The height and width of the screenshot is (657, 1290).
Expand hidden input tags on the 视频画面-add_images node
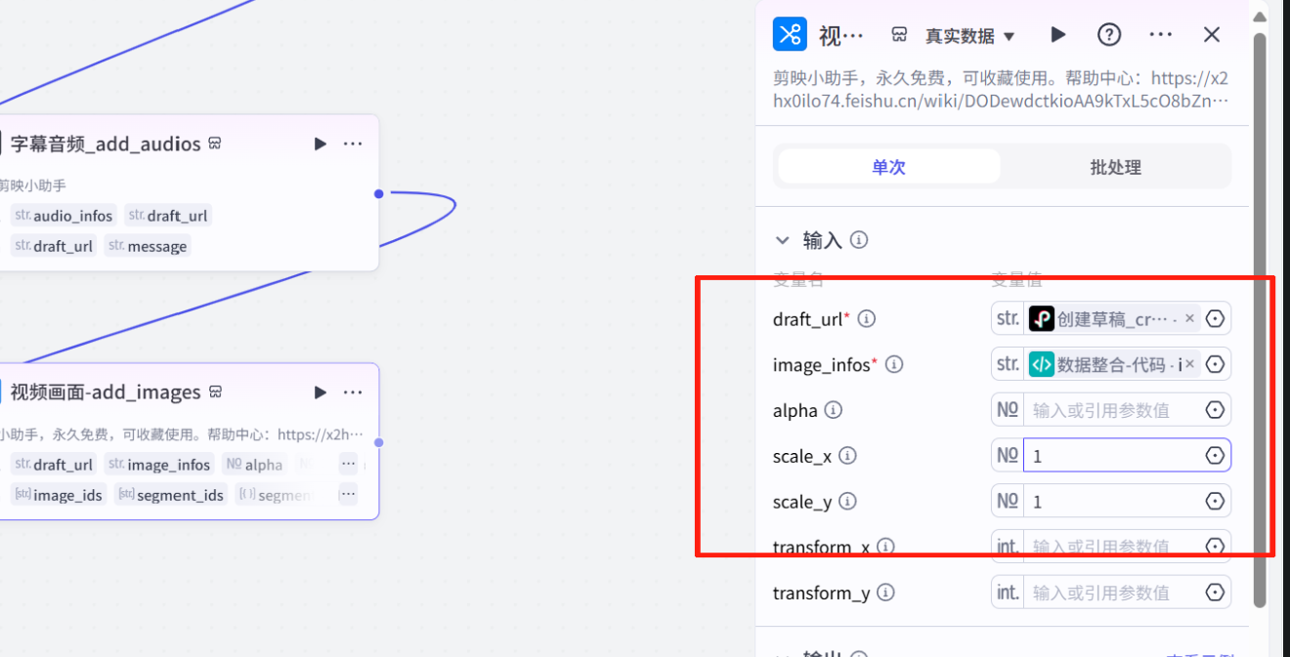348,465
